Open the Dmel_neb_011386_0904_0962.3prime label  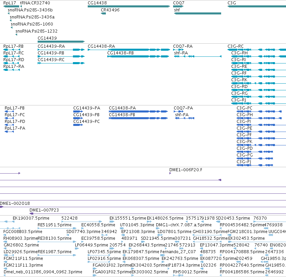coord(43,272)
